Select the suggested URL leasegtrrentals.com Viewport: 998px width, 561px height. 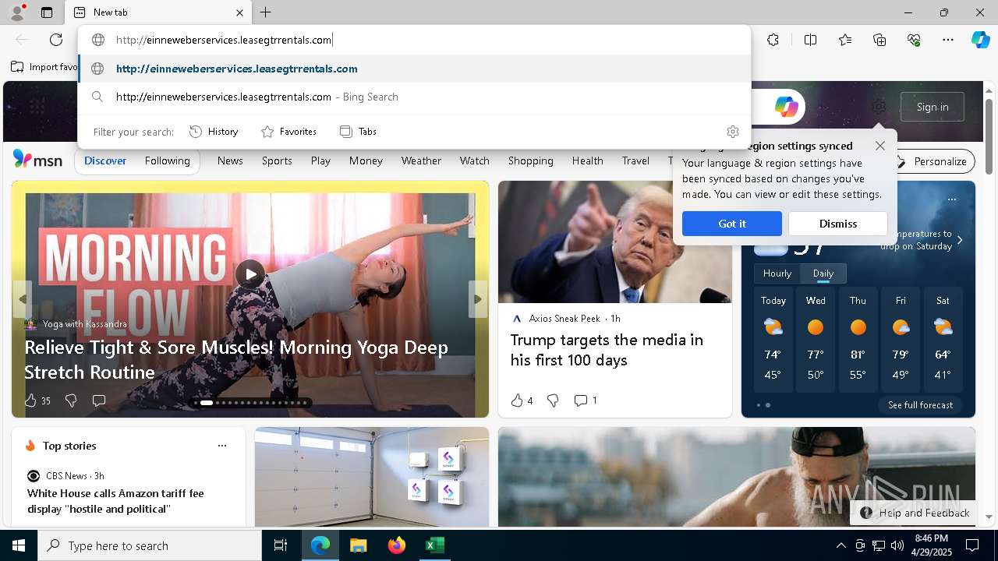click(x=415, y=69)
